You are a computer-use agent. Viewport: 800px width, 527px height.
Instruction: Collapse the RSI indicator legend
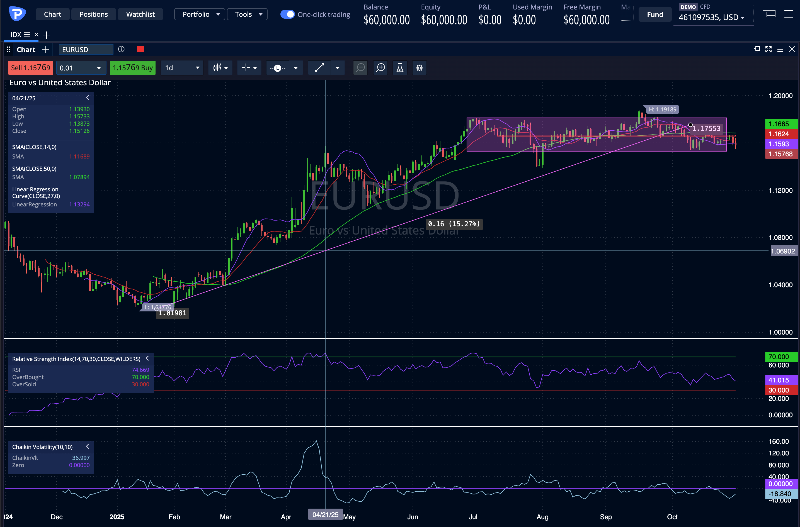click(x=147, y=358)
